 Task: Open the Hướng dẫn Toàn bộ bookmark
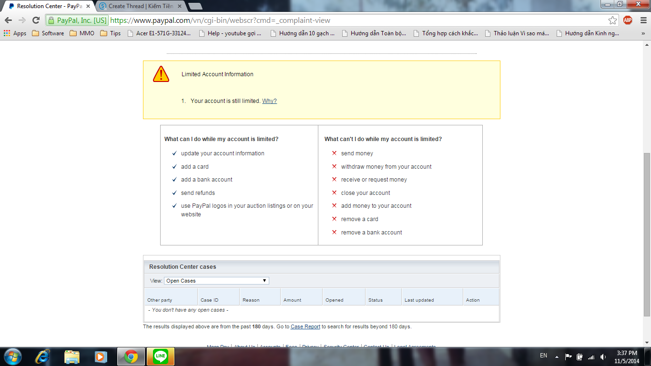[x=374, y=33]
